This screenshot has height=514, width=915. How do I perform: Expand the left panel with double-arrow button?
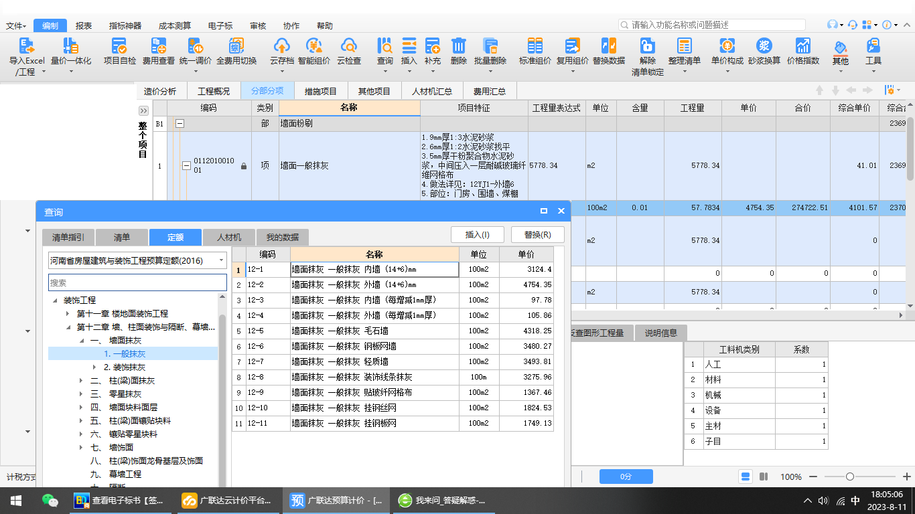[143, 110]
